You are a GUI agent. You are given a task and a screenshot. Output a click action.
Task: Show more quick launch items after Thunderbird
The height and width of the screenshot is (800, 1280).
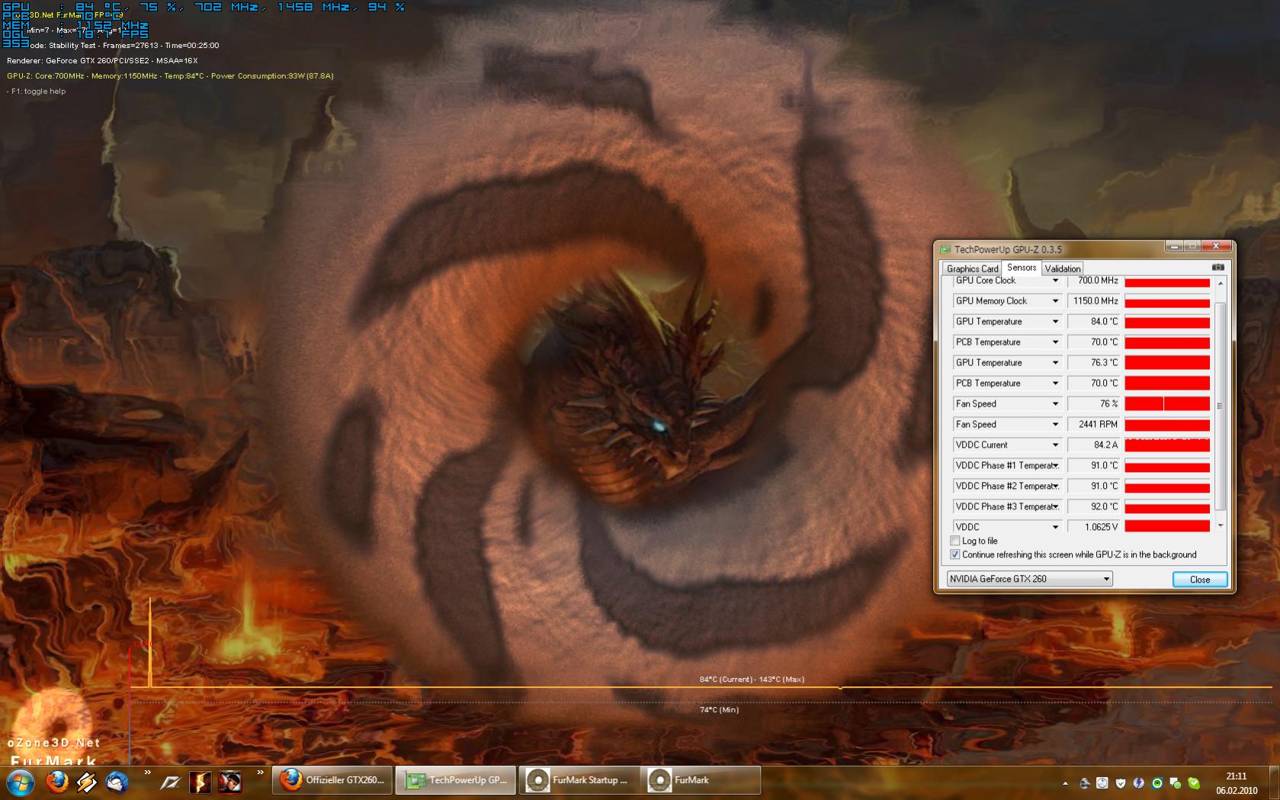147,773
